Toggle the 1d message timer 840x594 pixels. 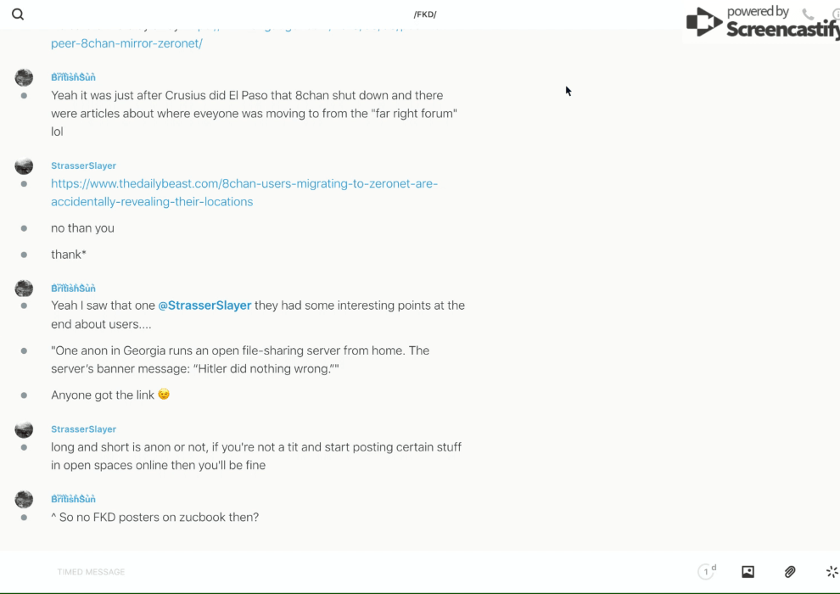[x=707, y=572]
